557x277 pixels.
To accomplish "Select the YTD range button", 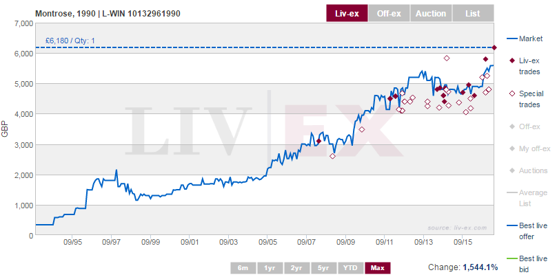I will point(350,268).
